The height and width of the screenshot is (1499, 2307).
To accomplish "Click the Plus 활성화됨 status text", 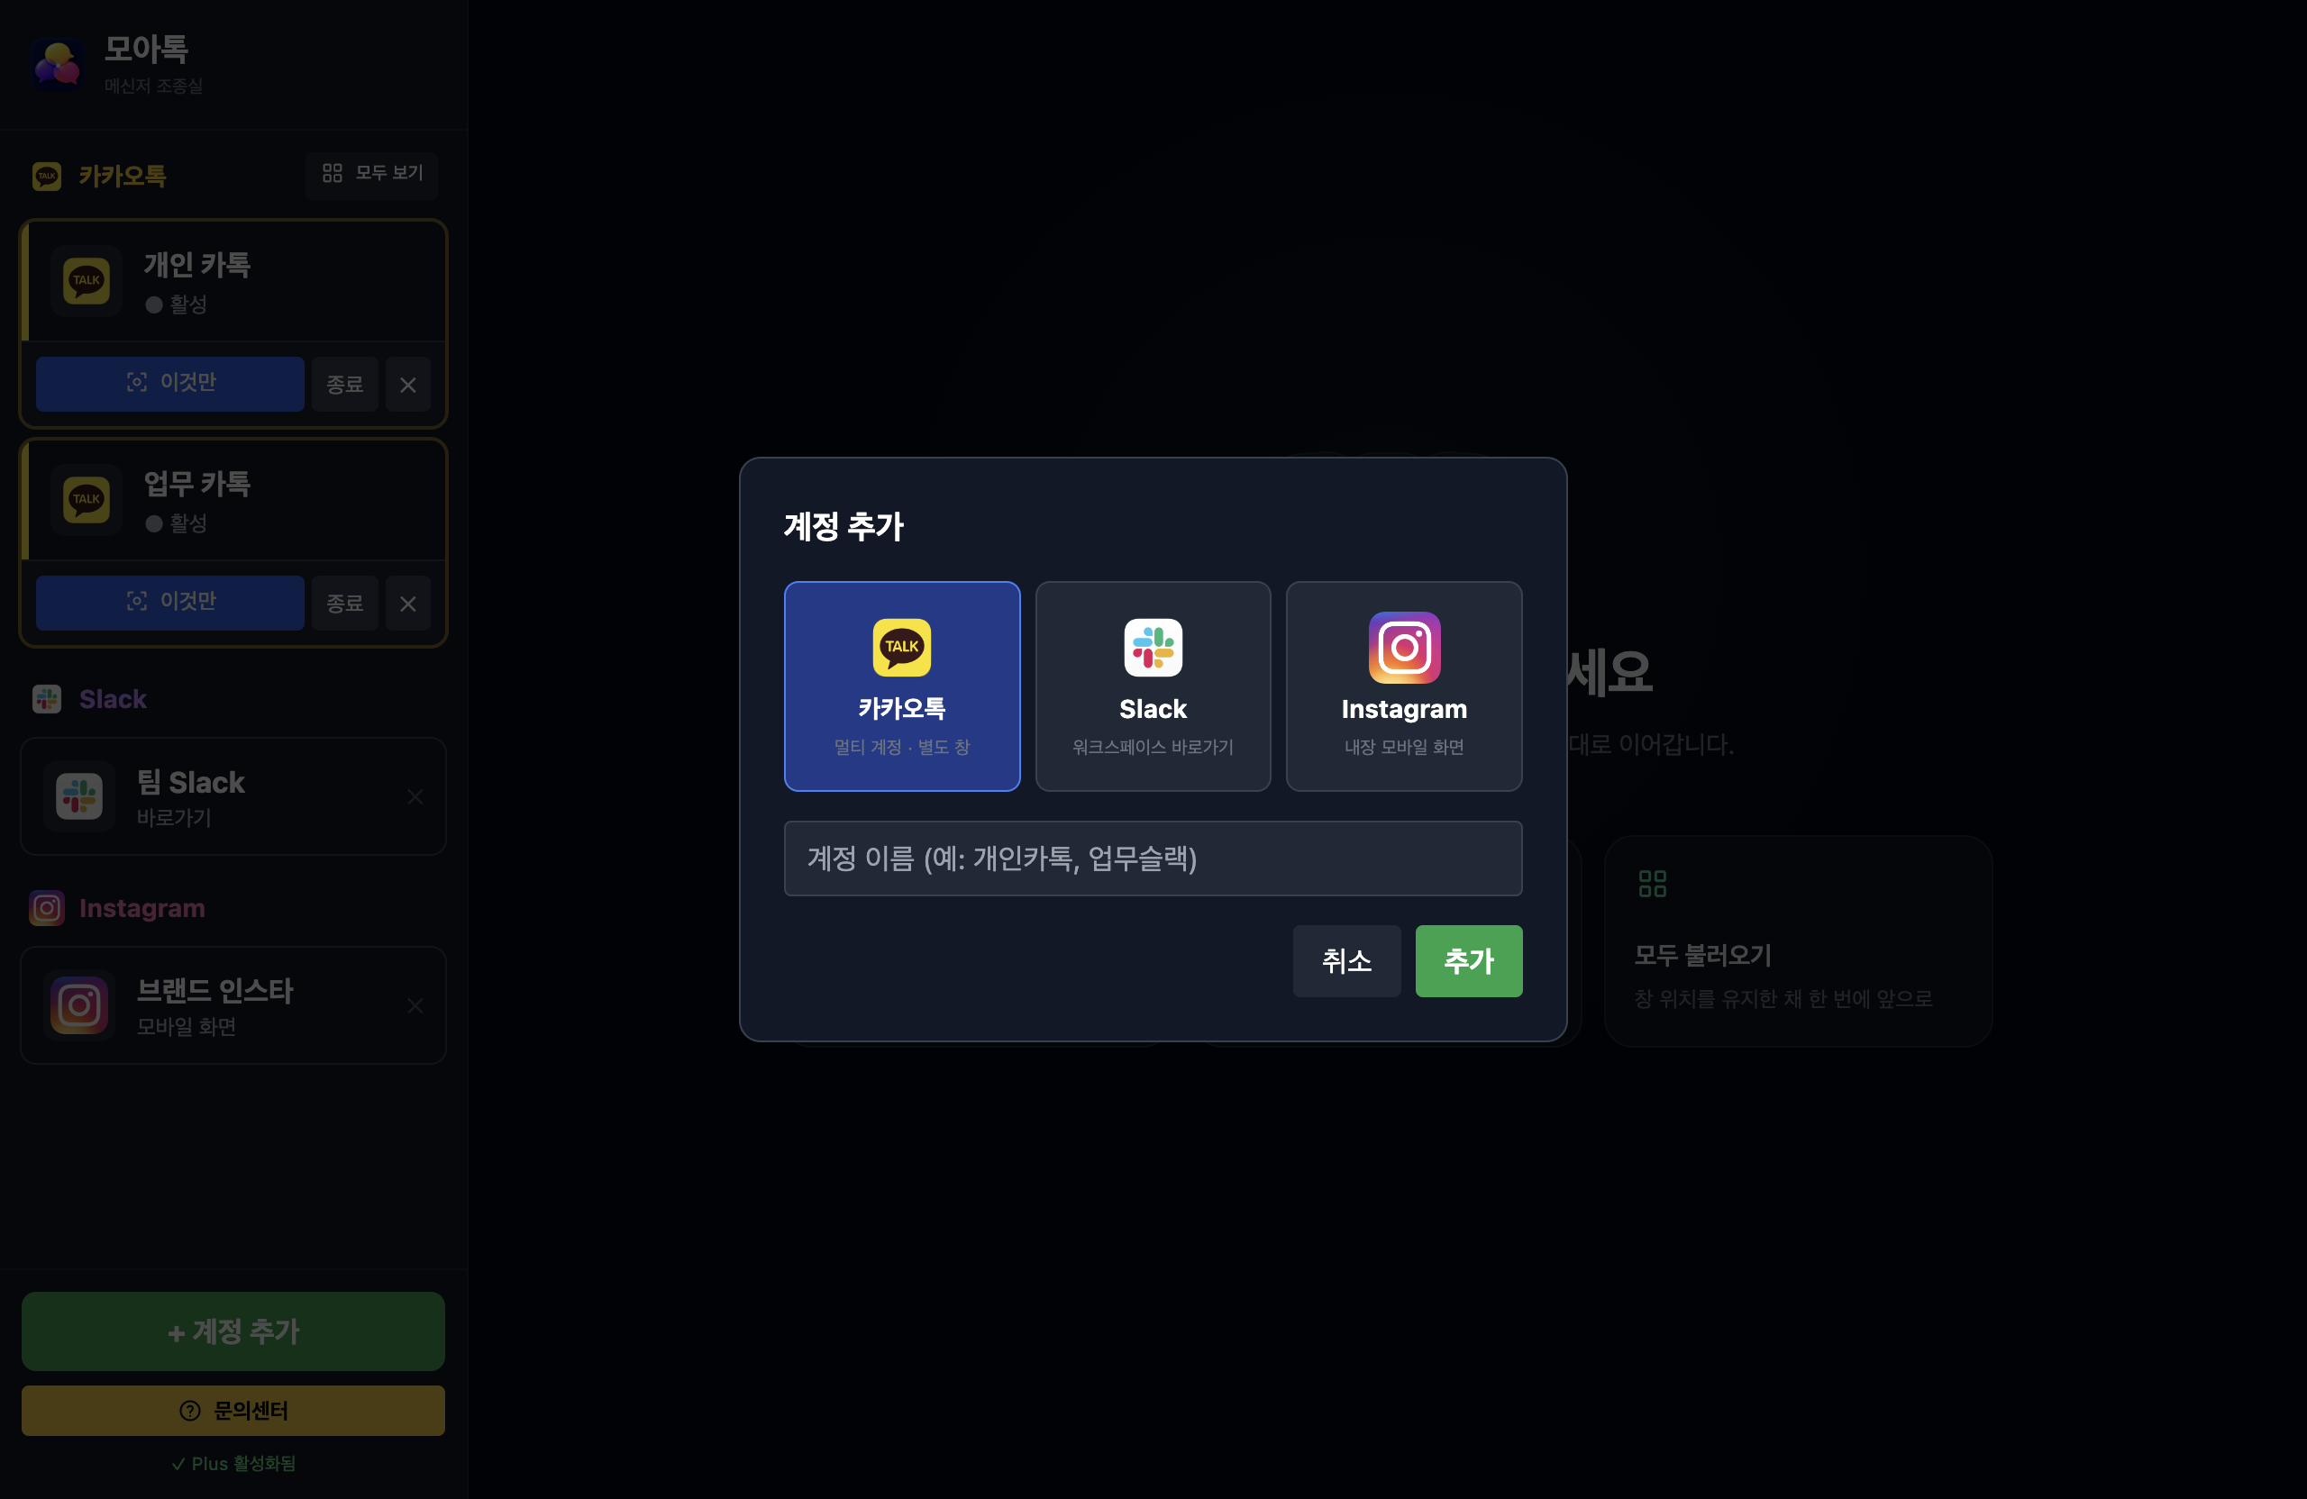I will [233, 1463].
